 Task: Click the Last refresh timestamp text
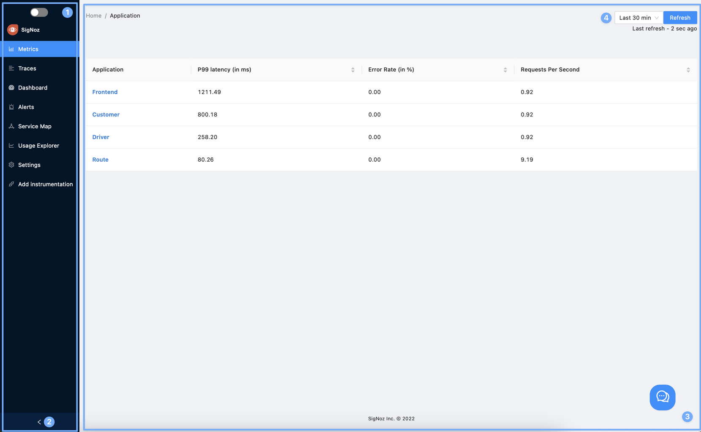coord(665,29)
